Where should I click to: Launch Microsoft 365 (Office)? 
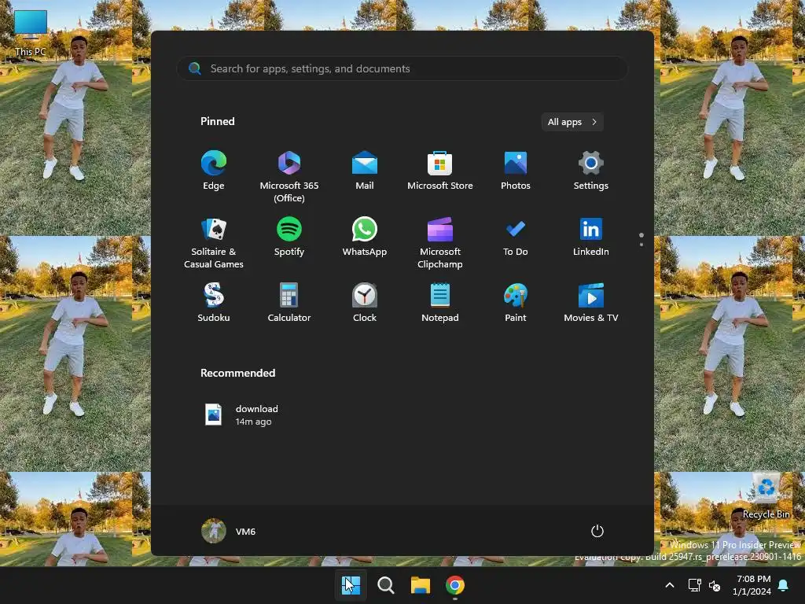coord(289,176)
